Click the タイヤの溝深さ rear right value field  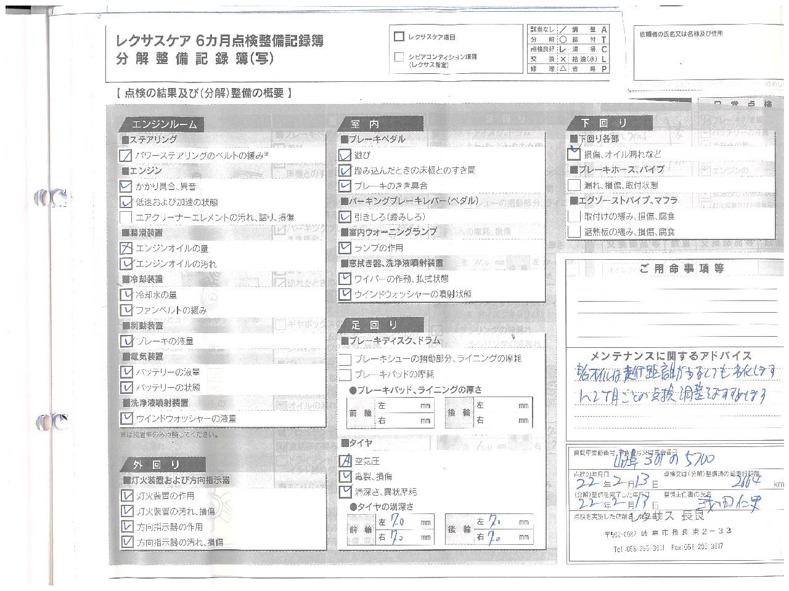click(x=502, y=537)
